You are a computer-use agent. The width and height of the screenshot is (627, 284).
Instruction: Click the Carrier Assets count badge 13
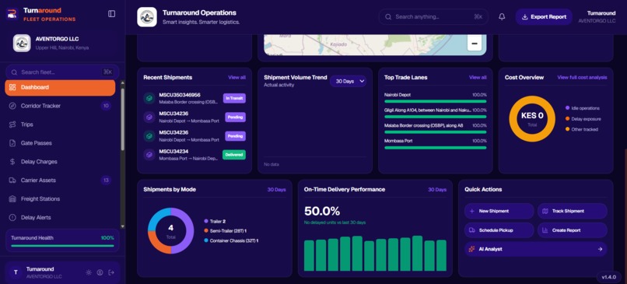pyautogui.click(x=106, y=181)
